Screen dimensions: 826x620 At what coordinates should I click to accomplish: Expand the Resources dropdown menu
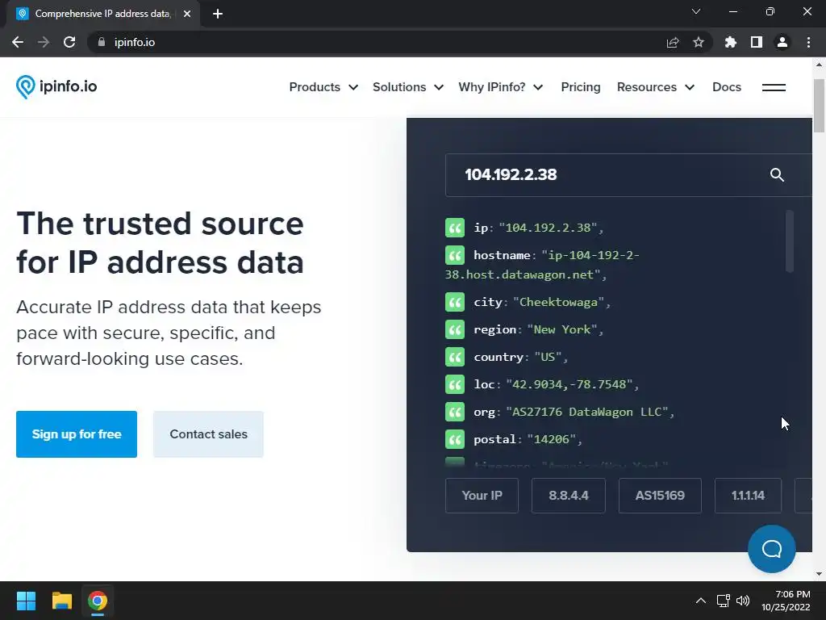(655, 87)
